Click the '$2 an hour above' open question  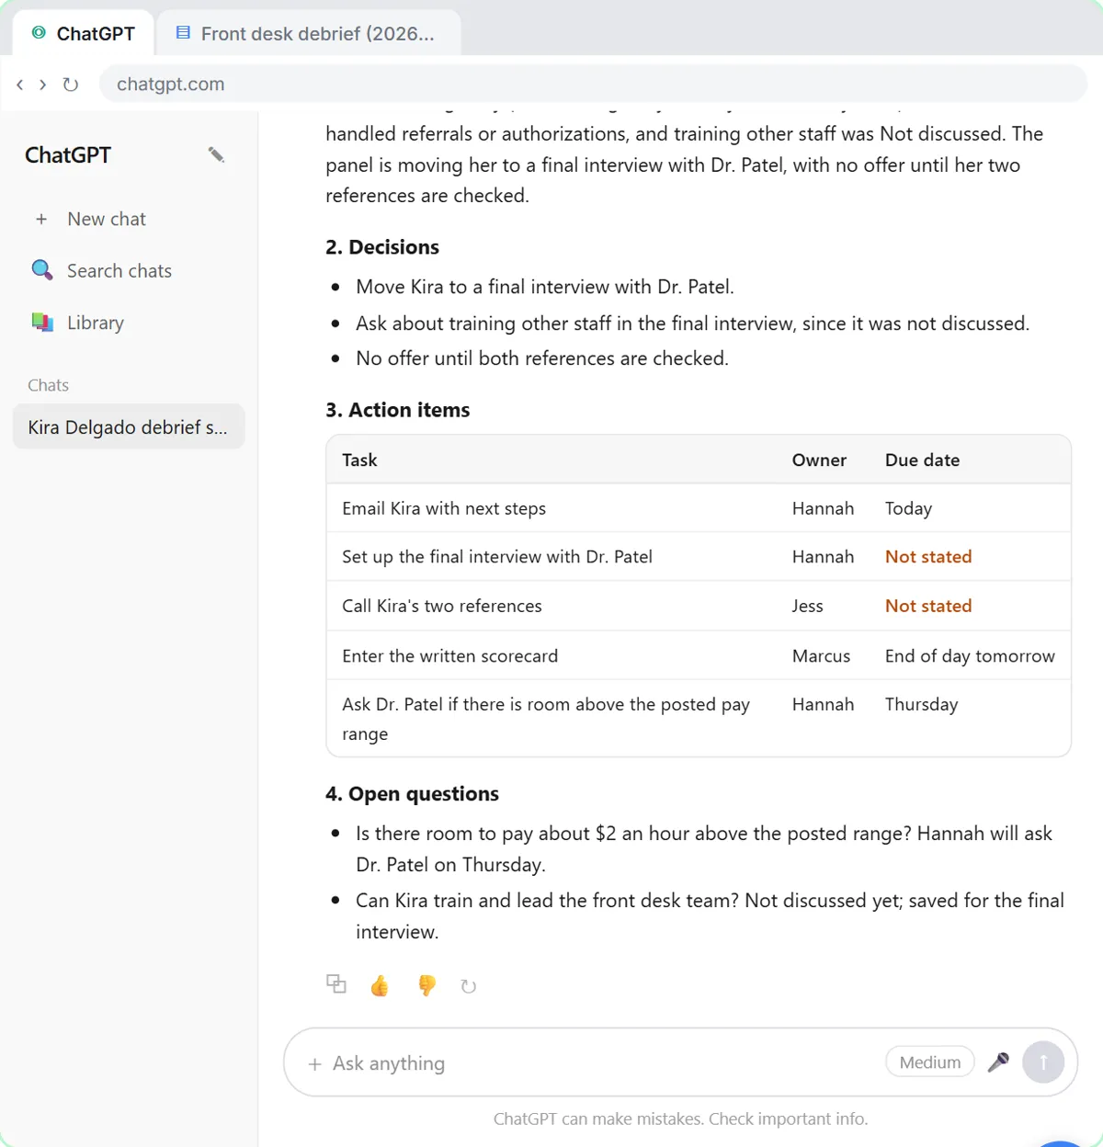coord(704,848)
